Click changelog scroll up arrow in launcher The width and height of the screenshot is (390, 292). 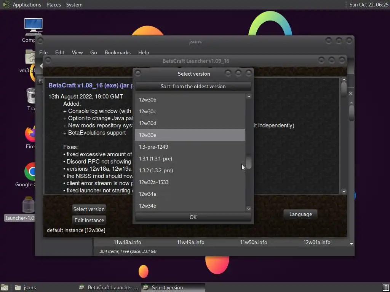344,80
